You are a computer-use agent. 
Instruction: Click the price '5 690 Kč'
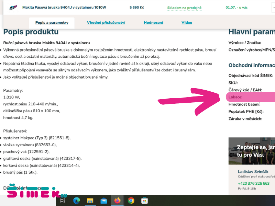pyautogui.click(x=137, y=7)
